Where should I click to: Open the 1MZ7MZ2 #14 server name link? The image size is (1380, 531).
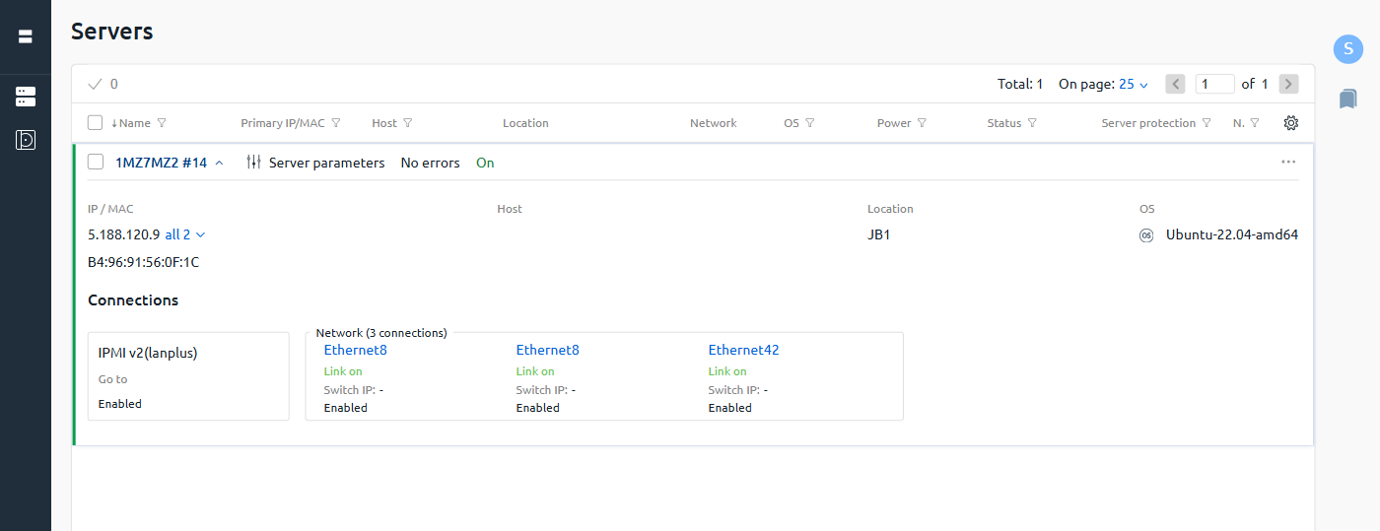(161, 163)
